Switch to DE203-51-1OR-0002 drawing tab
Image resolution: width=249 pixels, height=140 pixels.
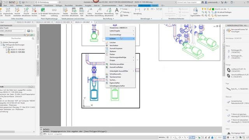point(82,22)
